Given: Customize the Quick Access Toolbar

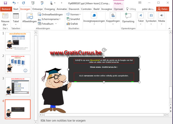Looking at the screenshot, I should click(62, 3).
